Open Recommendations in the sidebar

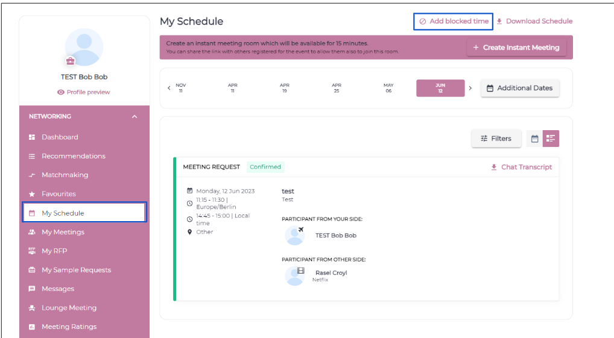pyautogui.click(x=73, y=156)
